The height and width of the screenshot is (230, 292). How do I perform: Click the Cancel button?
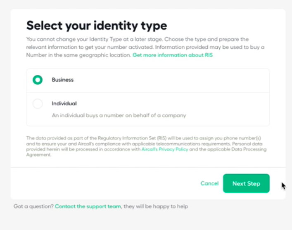click(x=209, y=183)
